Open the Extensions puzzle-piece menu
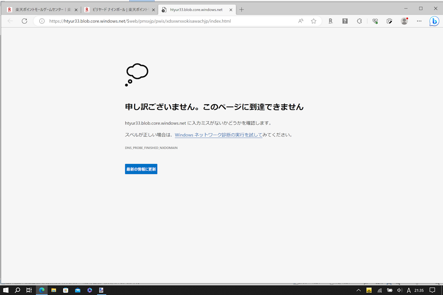 (x=359, y=21)
